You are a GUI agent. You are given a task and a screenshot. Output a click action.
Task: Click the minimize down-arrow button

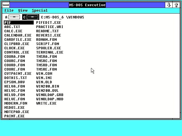[169, 5]
